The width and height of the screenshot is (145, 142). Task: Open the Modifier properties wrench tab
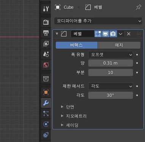46,103
